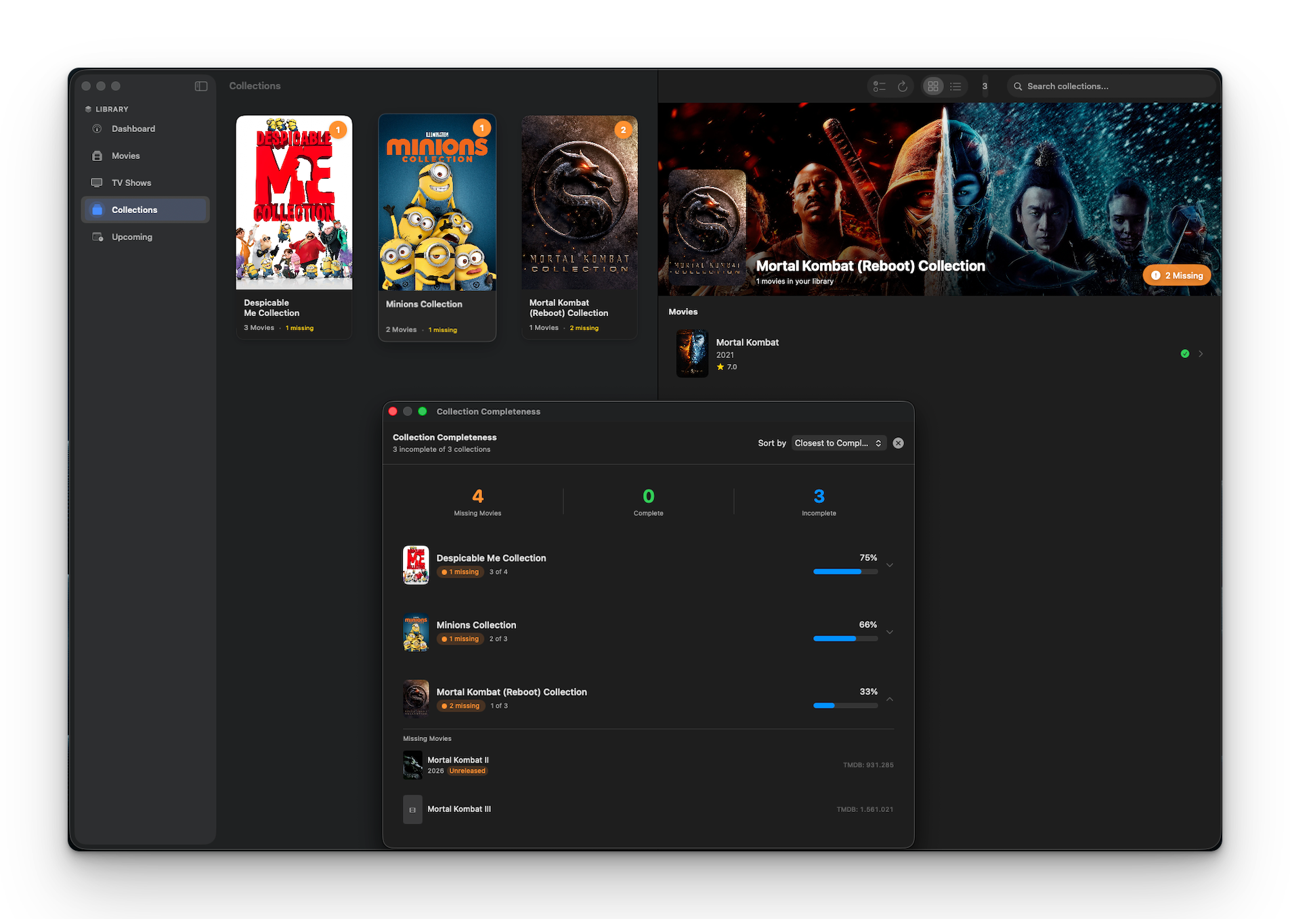The image size is (1290, 919).
Task: Expand details for the Despicable Me Collection row
Action: tap(890, 564)
